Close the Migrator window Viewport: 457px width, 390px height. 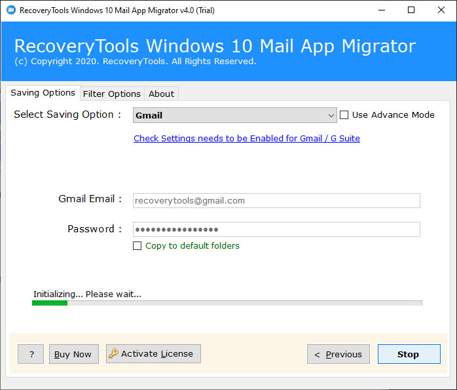441,10
